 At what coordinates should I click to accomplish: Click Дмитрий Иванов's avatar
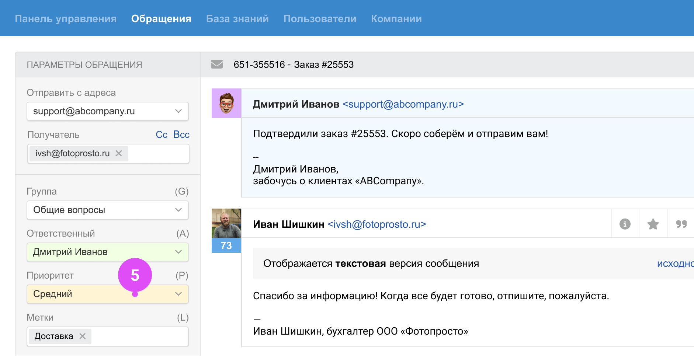tap(226, 103)
